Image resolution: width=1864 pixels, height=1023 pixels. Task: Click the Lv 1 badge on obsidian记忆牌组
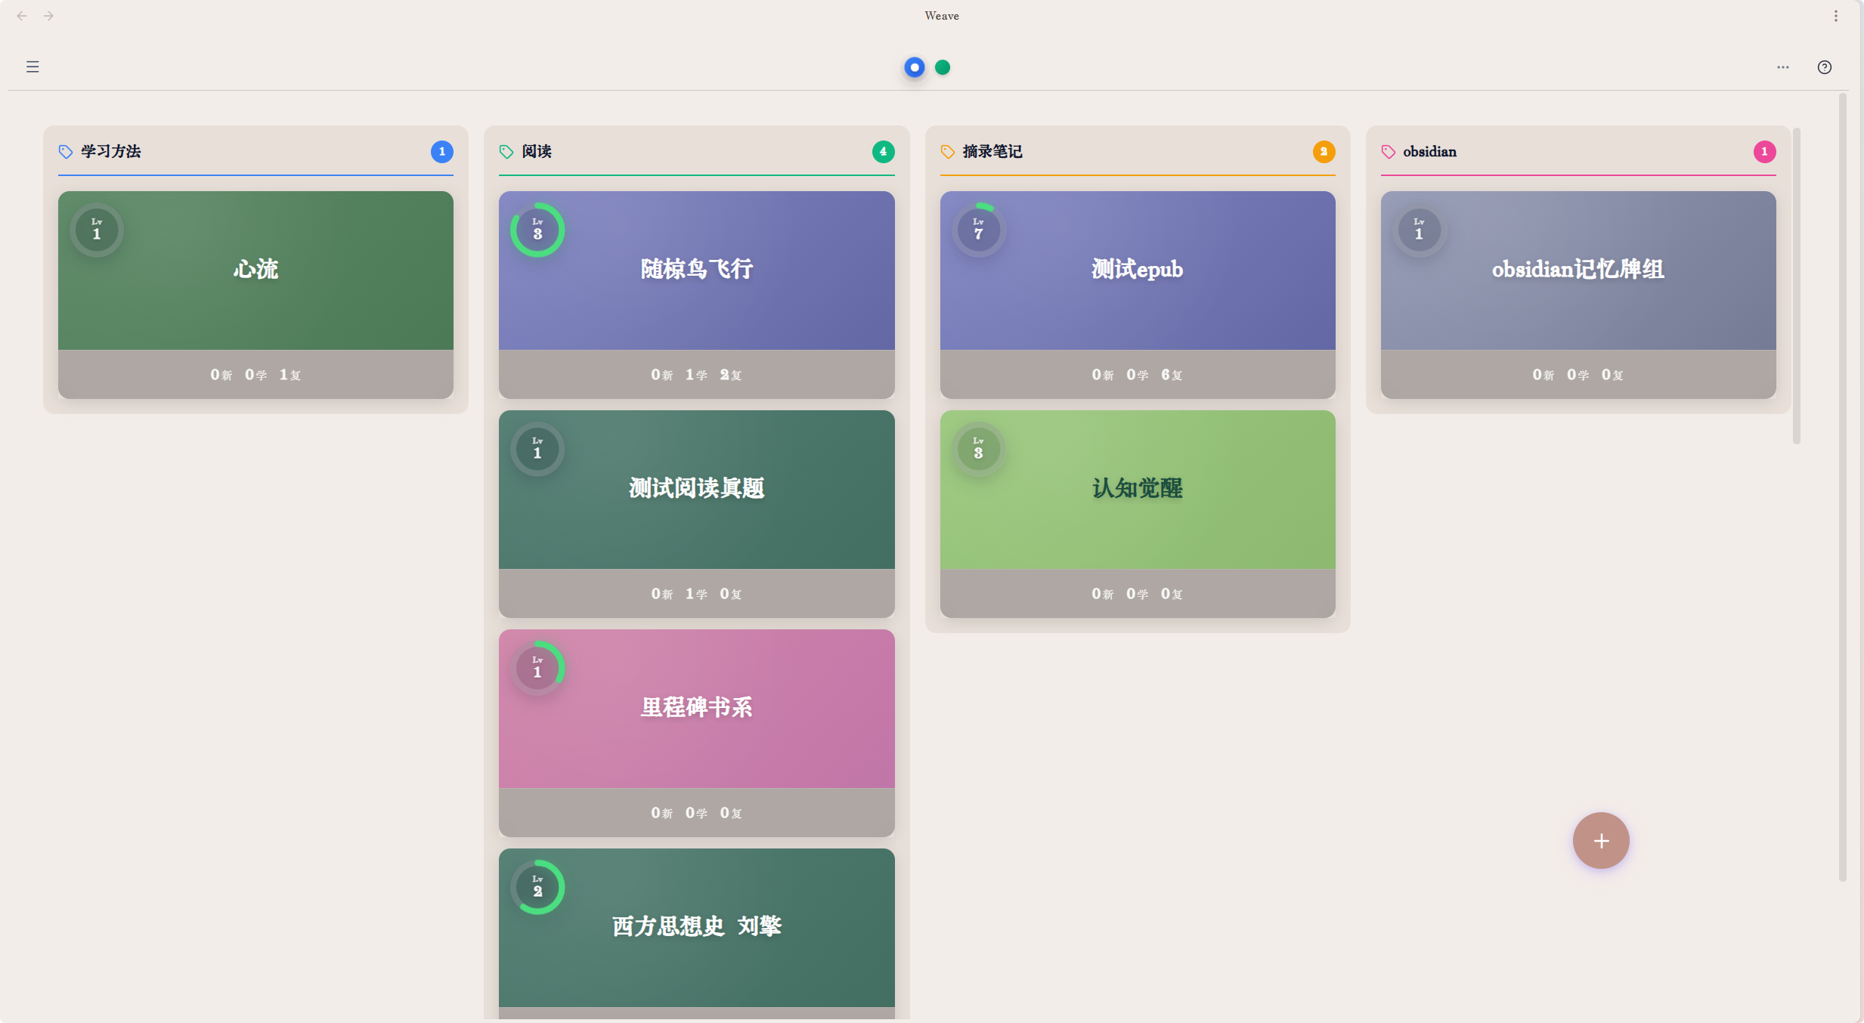1420,230
